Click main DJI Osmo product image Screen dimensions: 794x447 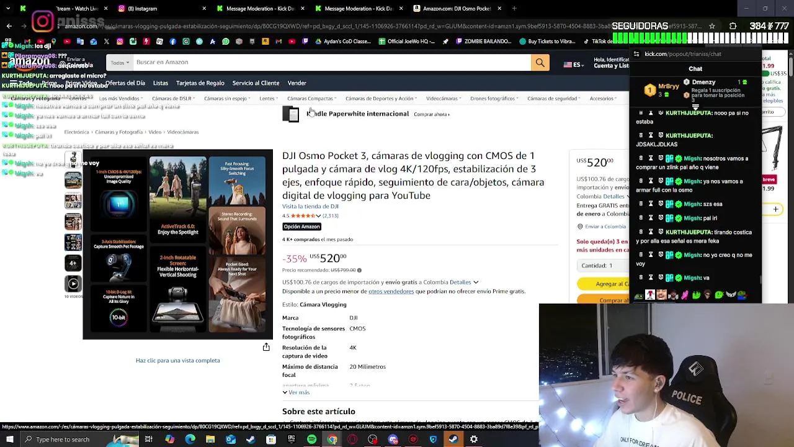(178, 245)
